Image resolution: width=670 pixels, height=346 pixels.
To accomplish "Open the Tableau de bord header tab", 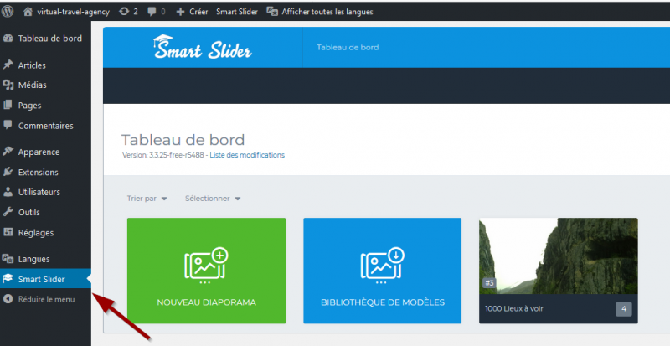I will point(348,47).
